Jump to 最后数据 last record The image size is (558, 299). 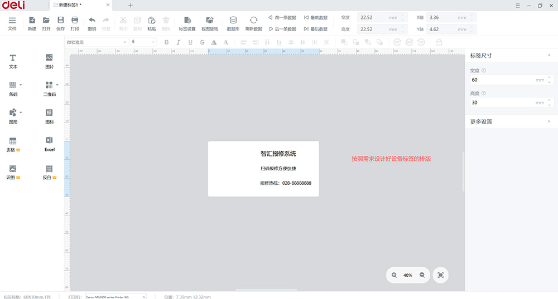click(x=316, y=29)
